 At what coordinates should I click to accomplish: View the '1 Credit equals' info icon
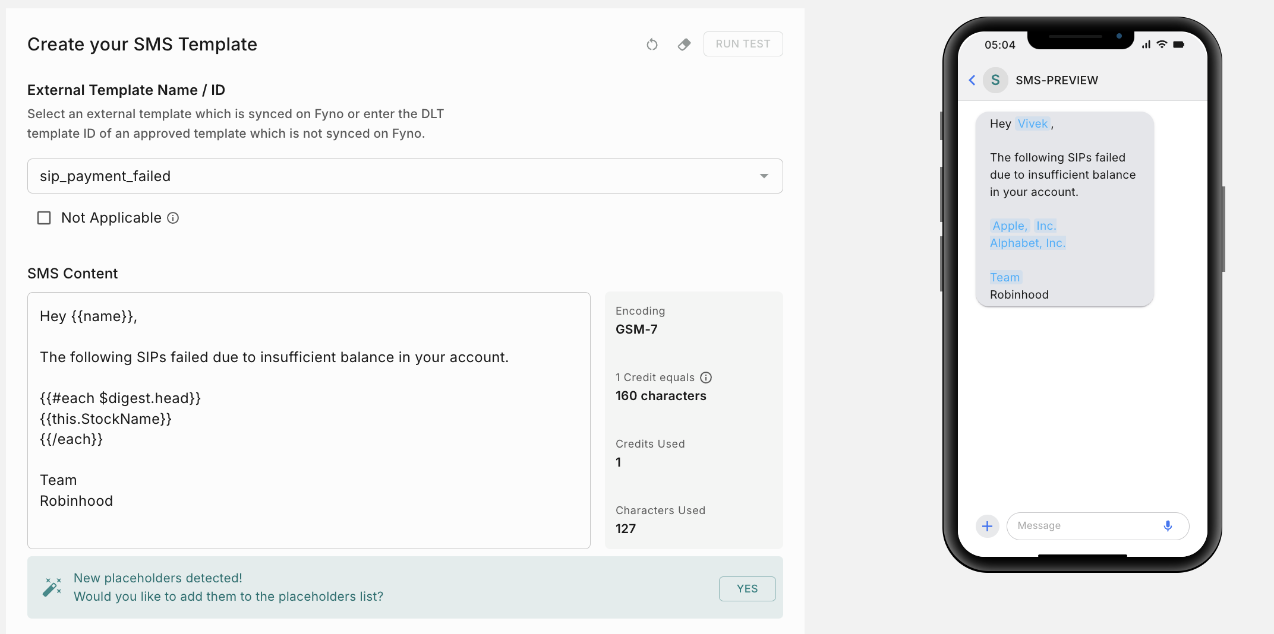click(x=706, y=377)
